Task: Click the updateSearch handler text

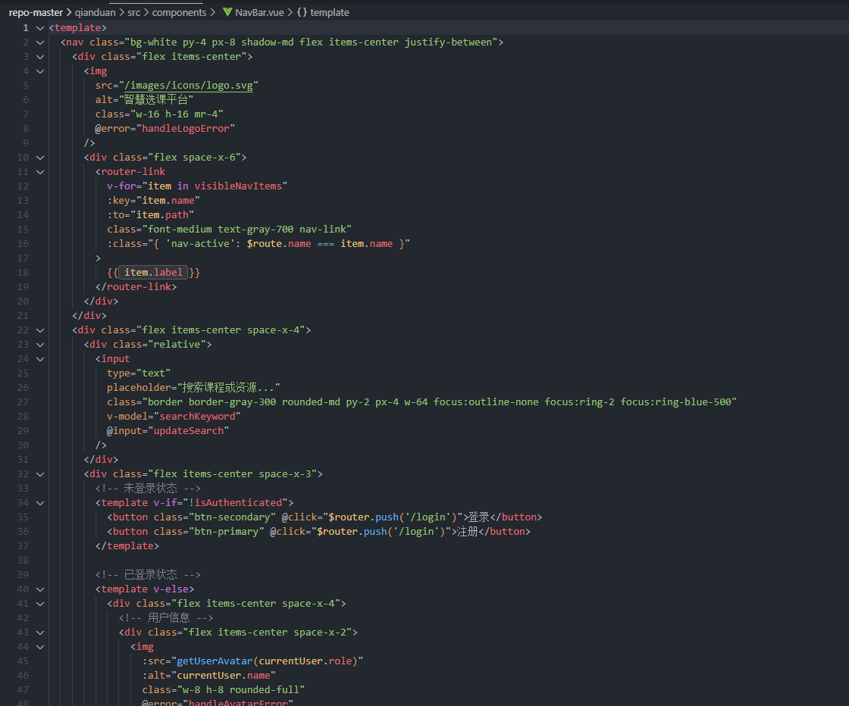Action: tap(189, 430)
